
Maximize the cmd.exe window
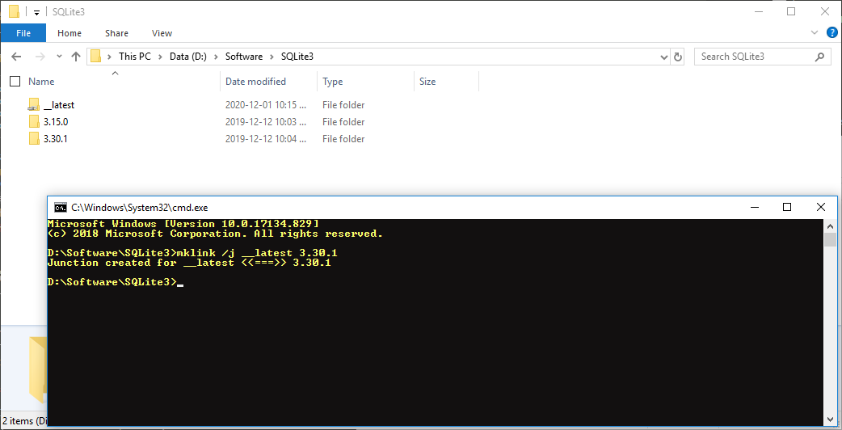click(x=787, y=207)
